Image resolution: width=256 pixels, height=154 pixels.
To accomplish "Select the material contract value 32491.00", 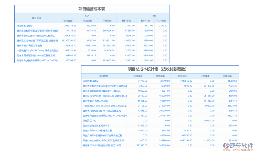I will 130,60.
